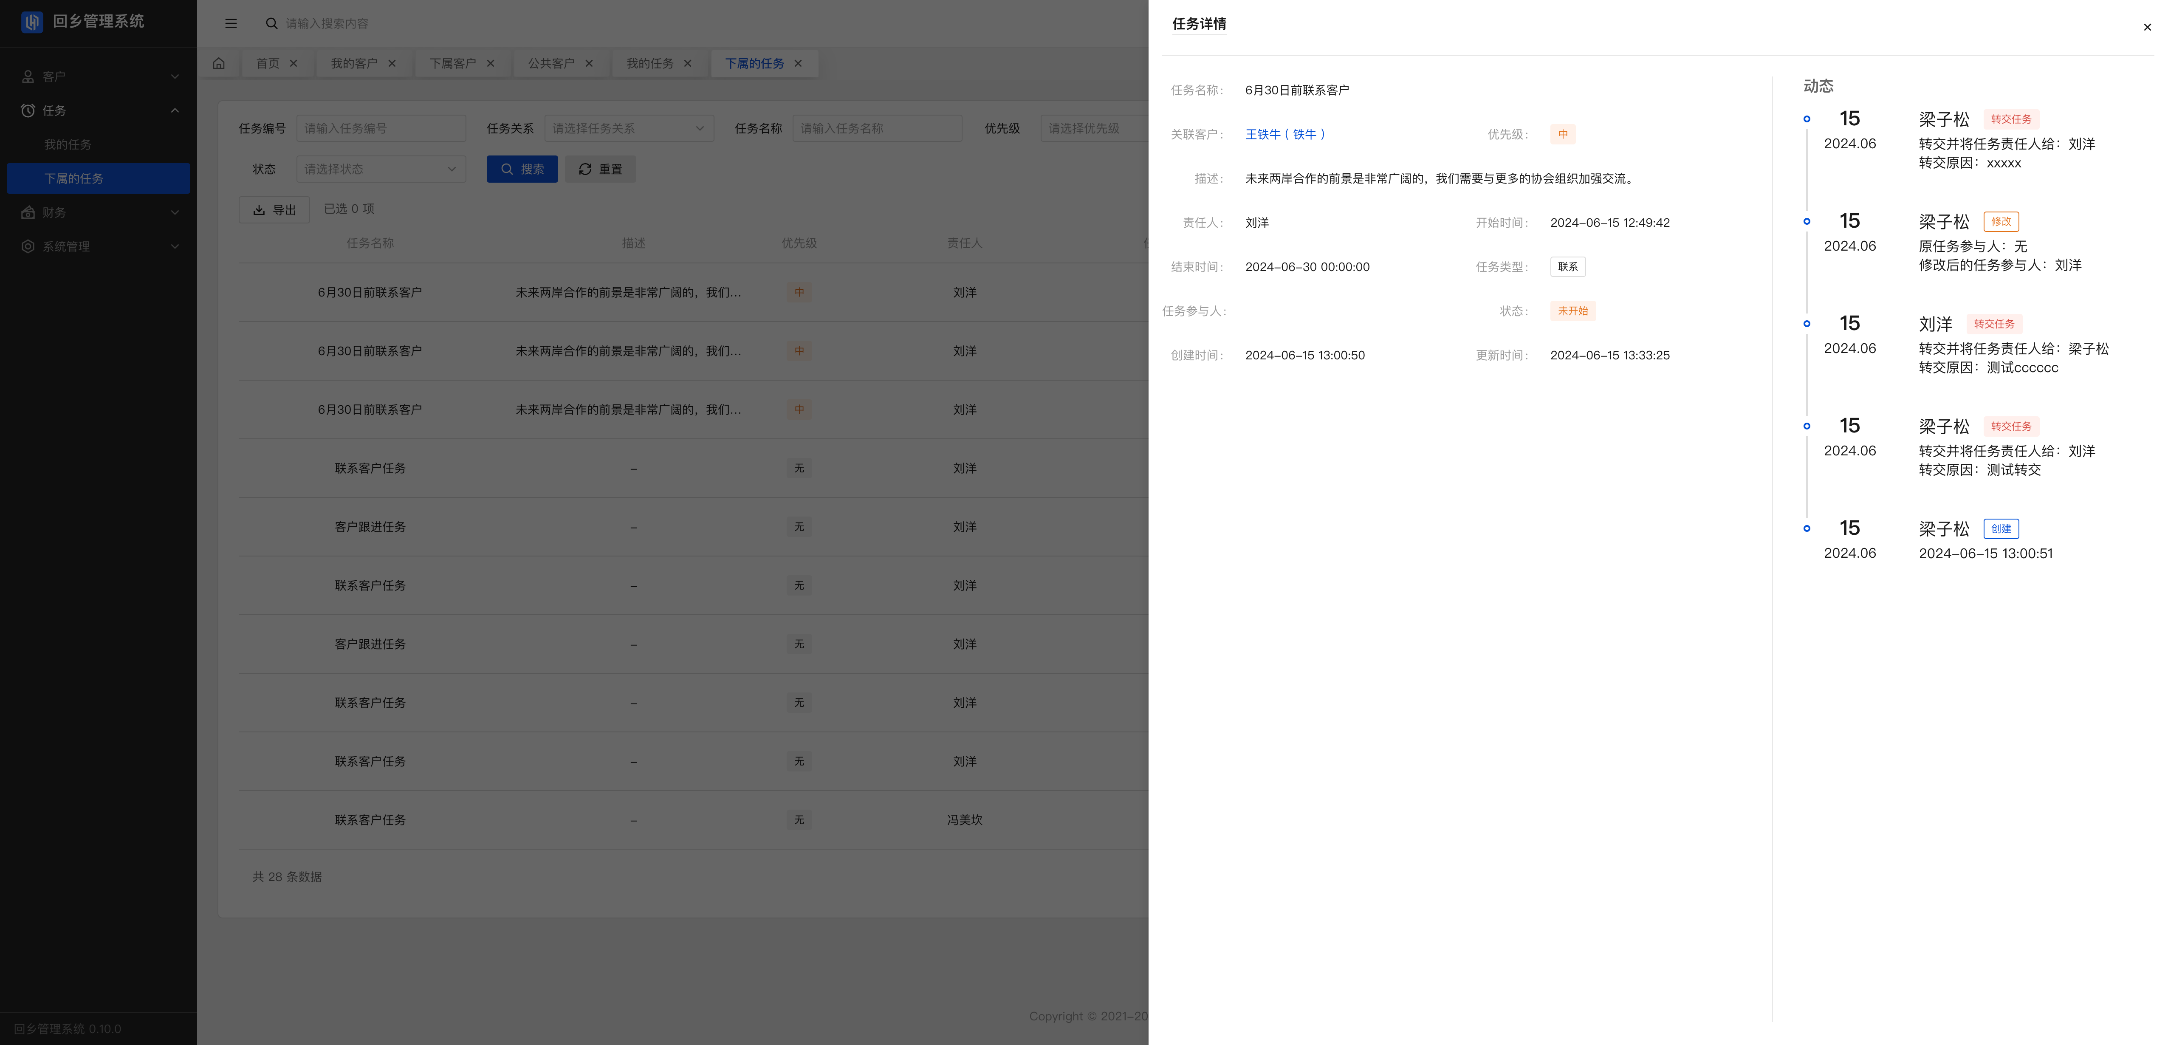Screen dimensions: 2168x1045
Task: Close the 公共客户 tab with its X
Action: [589, 63]
